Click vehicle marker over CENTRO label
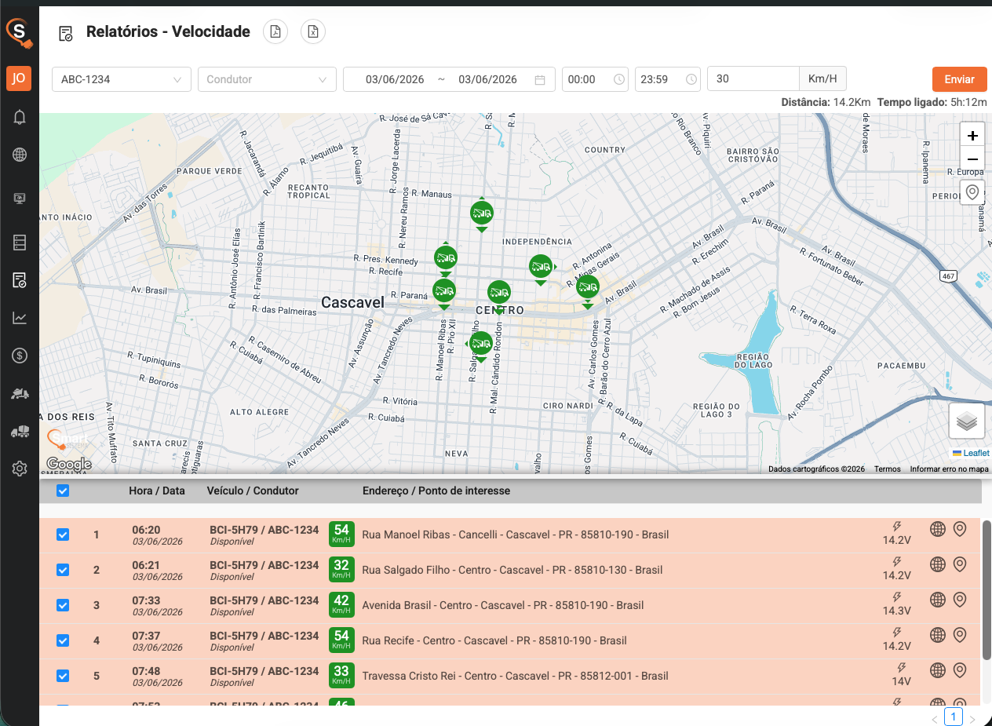This screenshot has height=726, width=992. click(499, 293)
